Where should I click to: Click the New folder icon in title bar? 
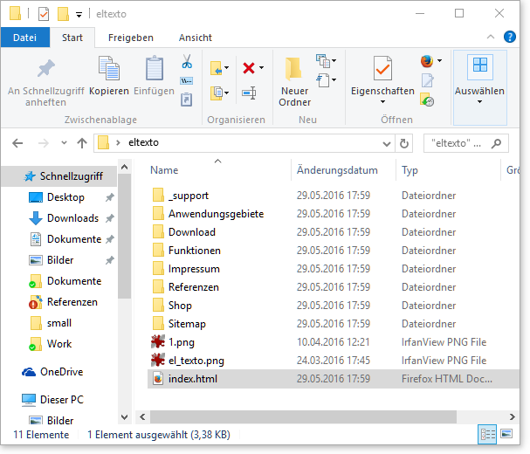[63, 14]
